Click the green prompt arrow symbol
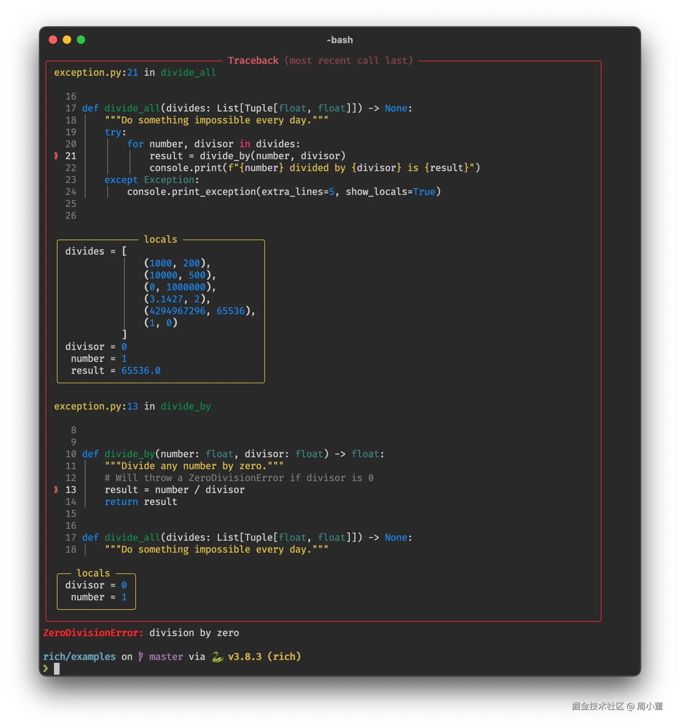The image size is (680, 728). pos(46,668)
